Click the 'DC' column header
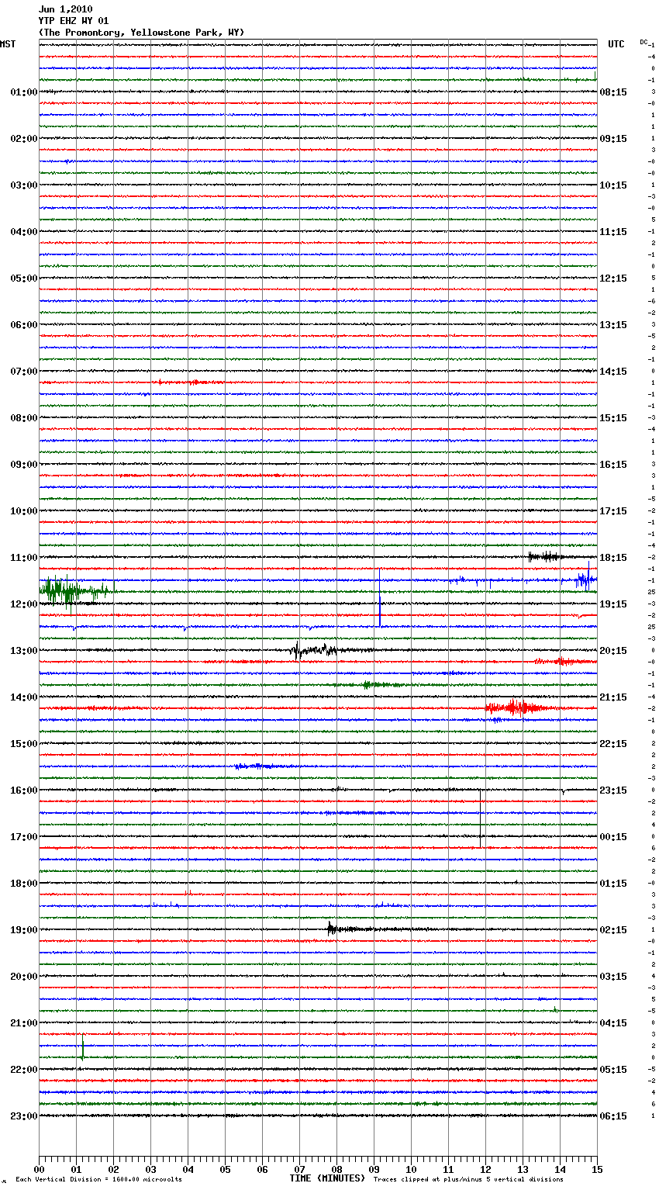 tap(643, 42)
